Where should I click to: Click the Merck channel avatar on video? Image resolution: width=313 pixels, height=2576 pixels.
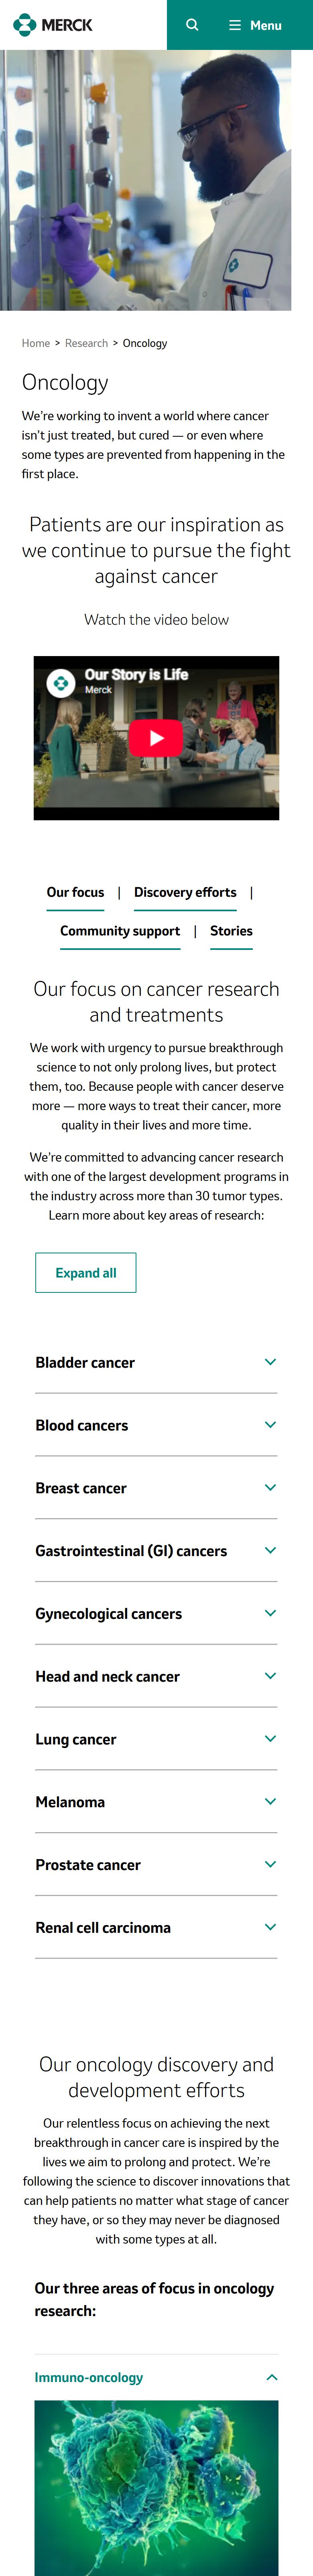coord(62,683)
